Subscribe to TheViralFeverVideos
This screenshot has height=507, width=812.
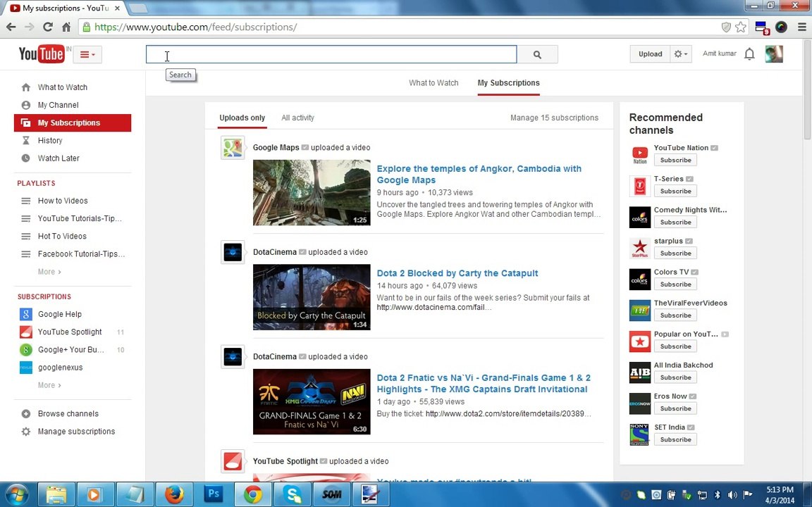pyautogui.click(x=675, y=315)
